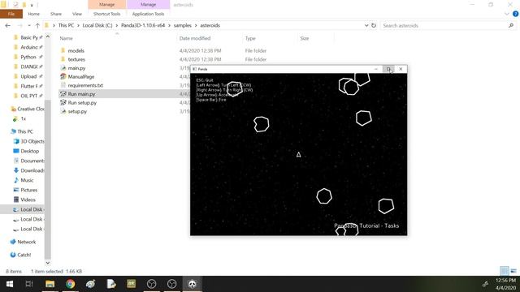The height and width of the screenshot is (292, 520).
Task: Open the File ribbon tab
Action: (11, 14)
